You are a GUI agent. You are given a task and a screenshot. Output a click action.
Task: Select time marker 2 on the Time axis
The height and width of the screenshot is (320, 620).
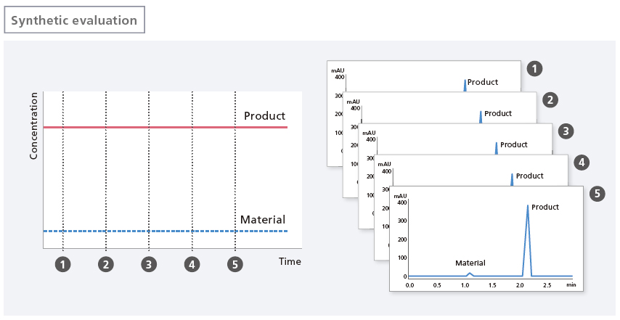[x=106, y=264]
